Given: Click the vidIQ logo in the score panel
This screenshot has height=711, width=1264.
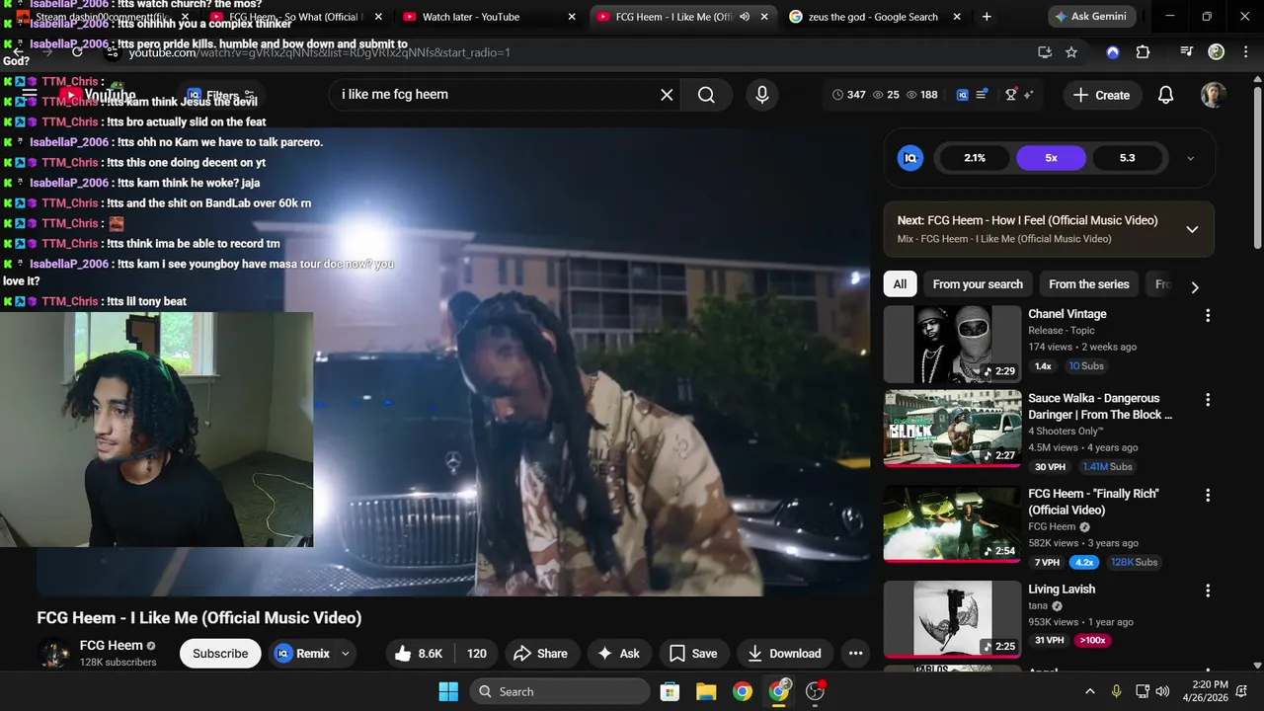Looking at the screenshot, I should tap(909, 158).
